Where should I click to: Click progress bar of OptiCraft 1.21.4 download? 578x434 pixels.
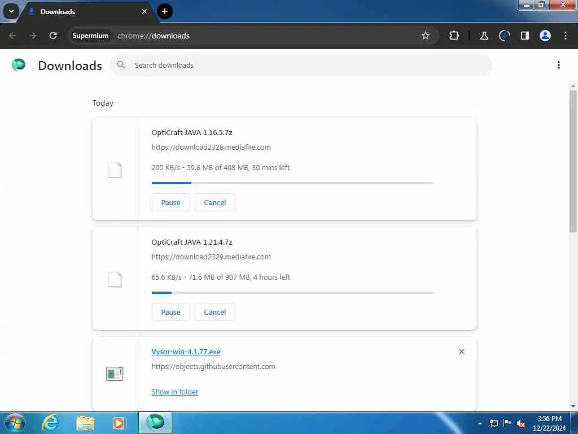(293, 292)
